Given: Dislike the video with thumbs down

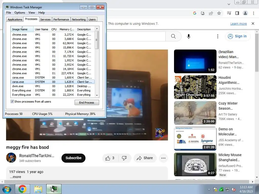Looking at the screenshot, I should (x=124, y=158).
